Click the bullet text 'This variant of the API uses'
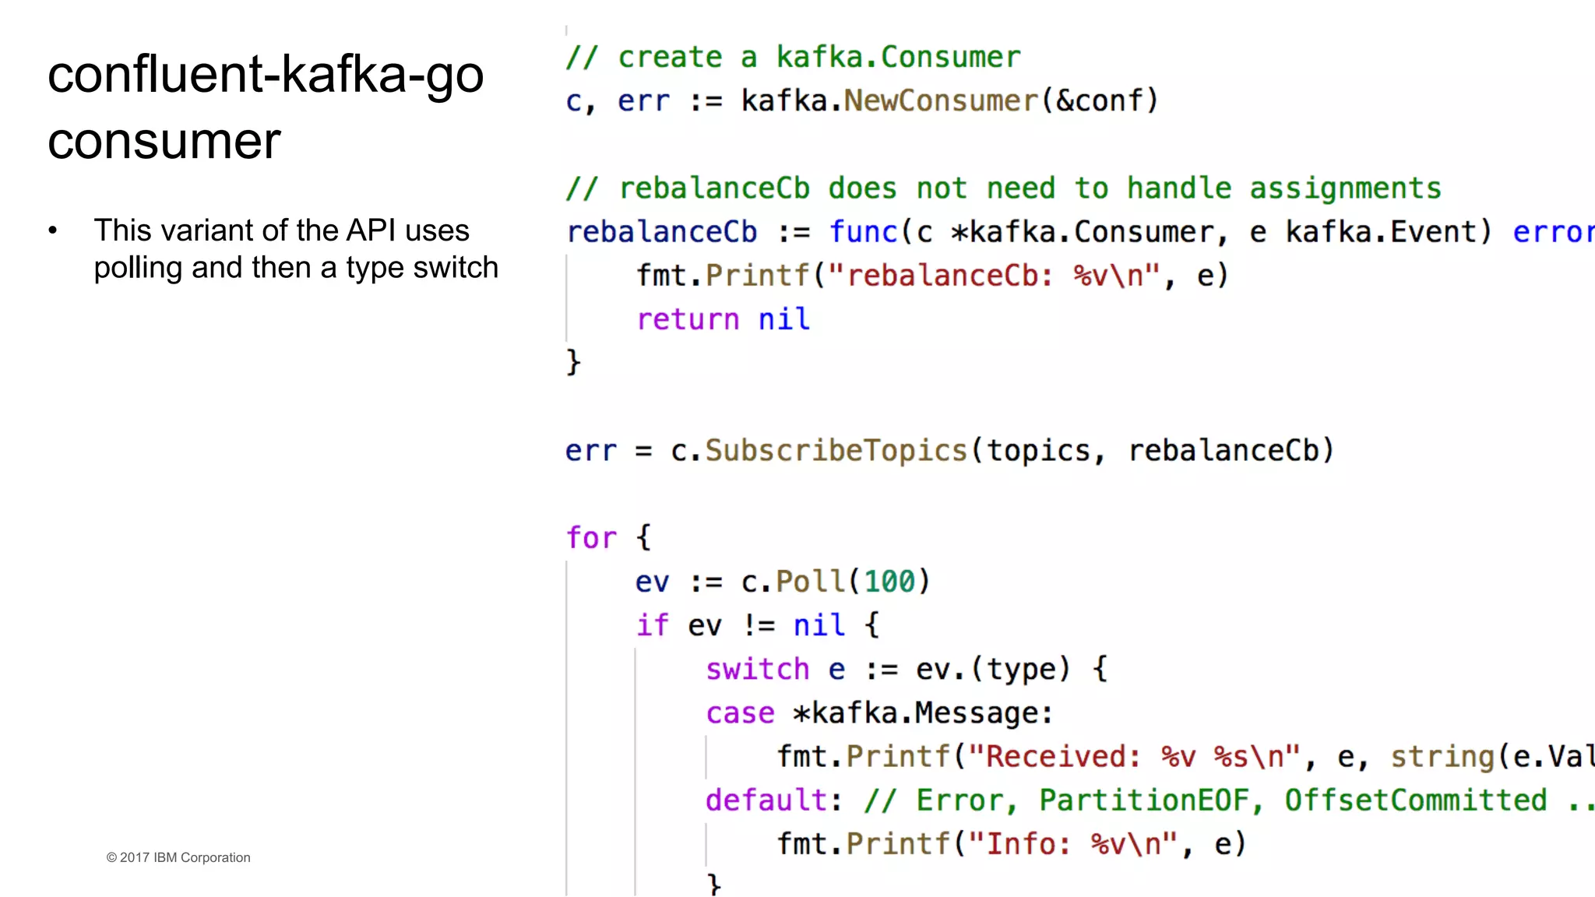Viewport: 1595px width, 897px height. coord(281,230)
